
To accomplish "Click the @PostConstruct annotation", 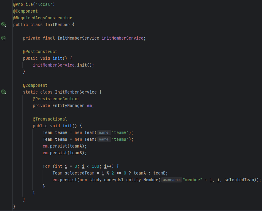I will pyautogui.click(x=40, y=52).
